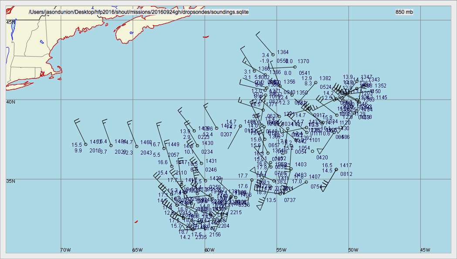Click the '0234' time label

coord(207,152)
